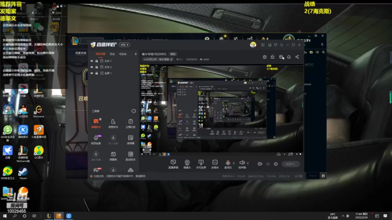Hide the 全屏 1 layer
The width and height of the screenshot is (392, 220).
click(92, 73)
